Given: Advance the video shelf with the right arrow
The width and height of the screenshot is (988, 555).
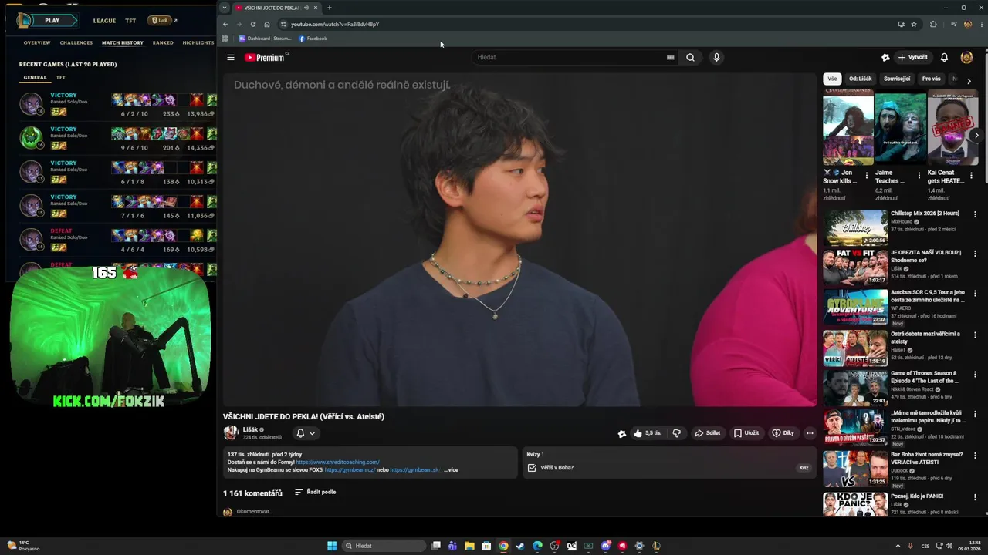Looking at the screenshot, I should 976,136.
